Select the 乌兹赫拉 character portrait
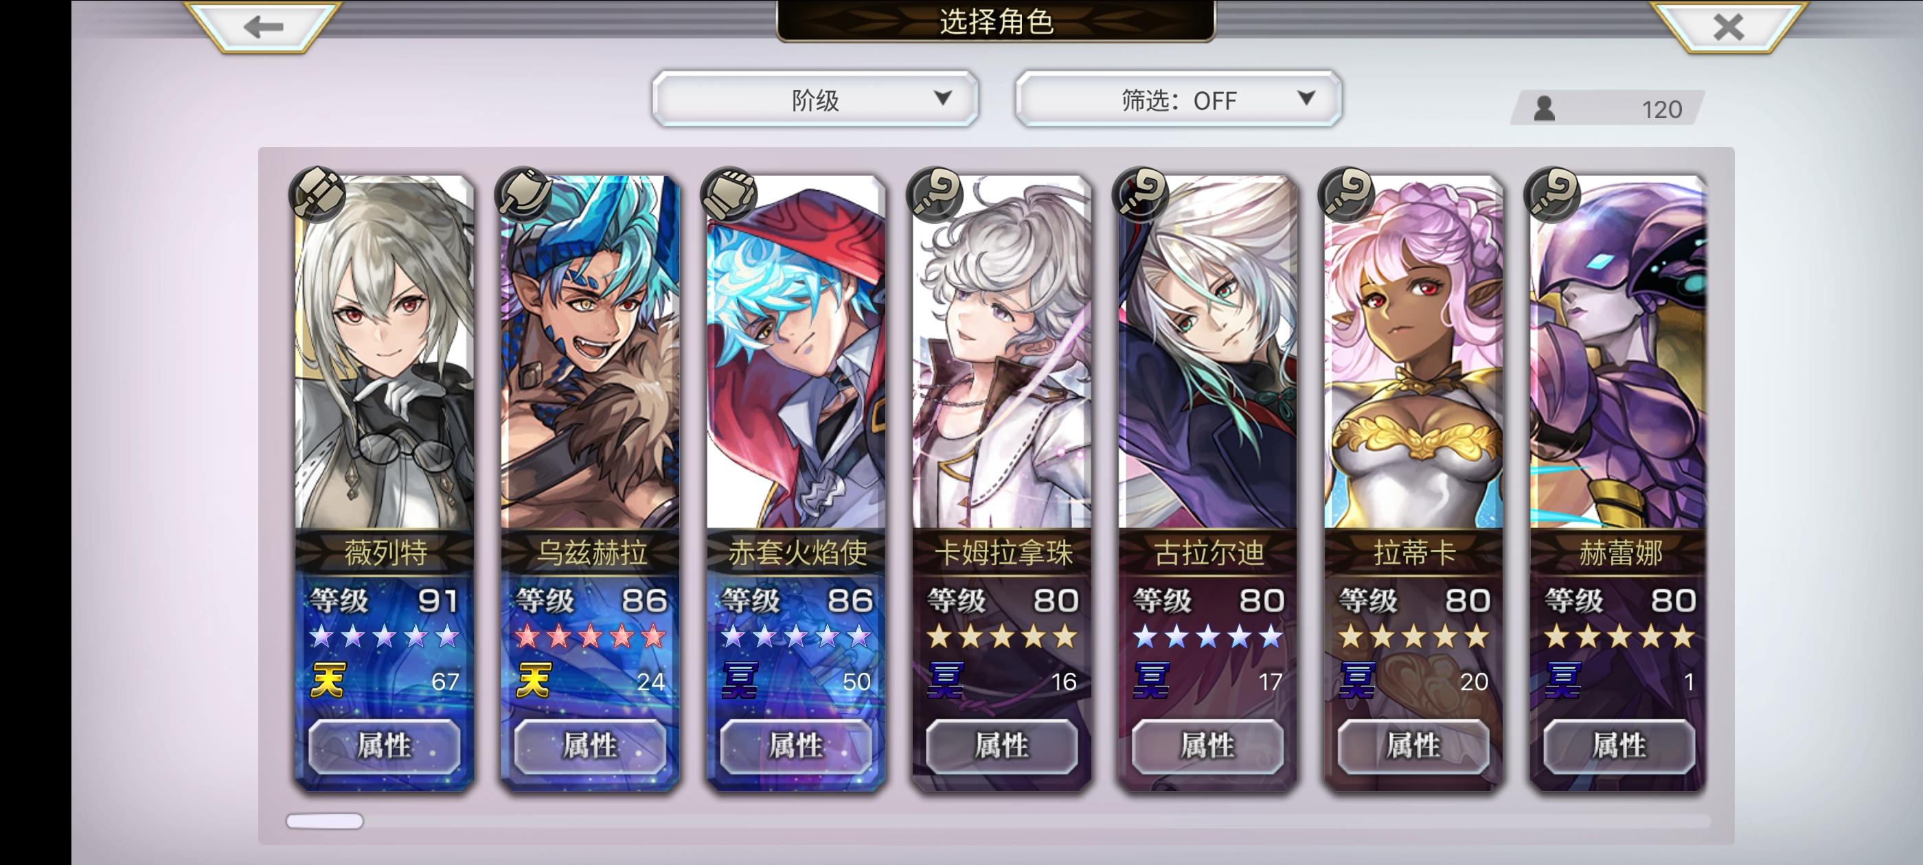Image resolution: width=1923 pixels, height=865 pixels. point(590,351)
